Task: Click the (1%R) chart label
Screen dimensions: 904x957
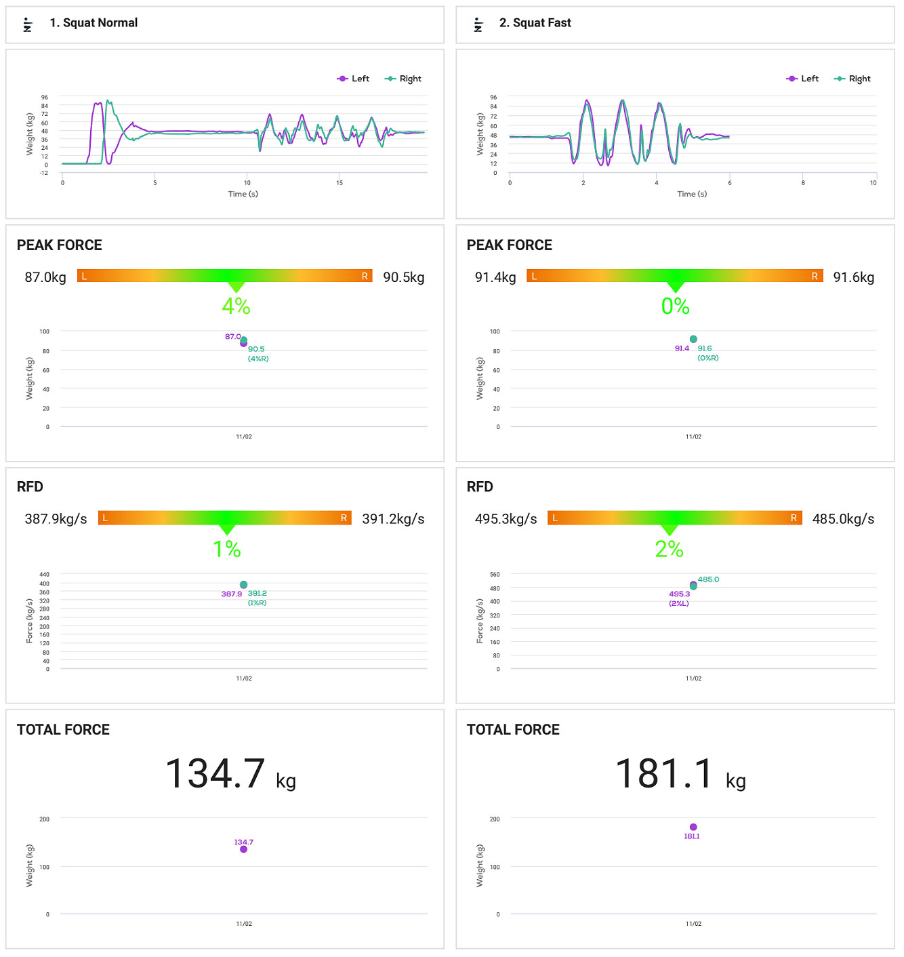Action: (257, 603)
